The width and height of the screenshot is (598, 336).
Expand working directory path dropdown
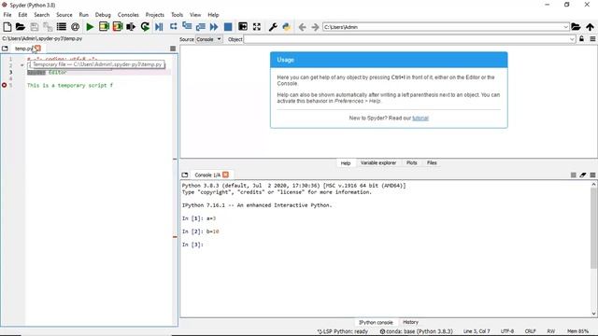pyautogui.click(x=565, y=27)
